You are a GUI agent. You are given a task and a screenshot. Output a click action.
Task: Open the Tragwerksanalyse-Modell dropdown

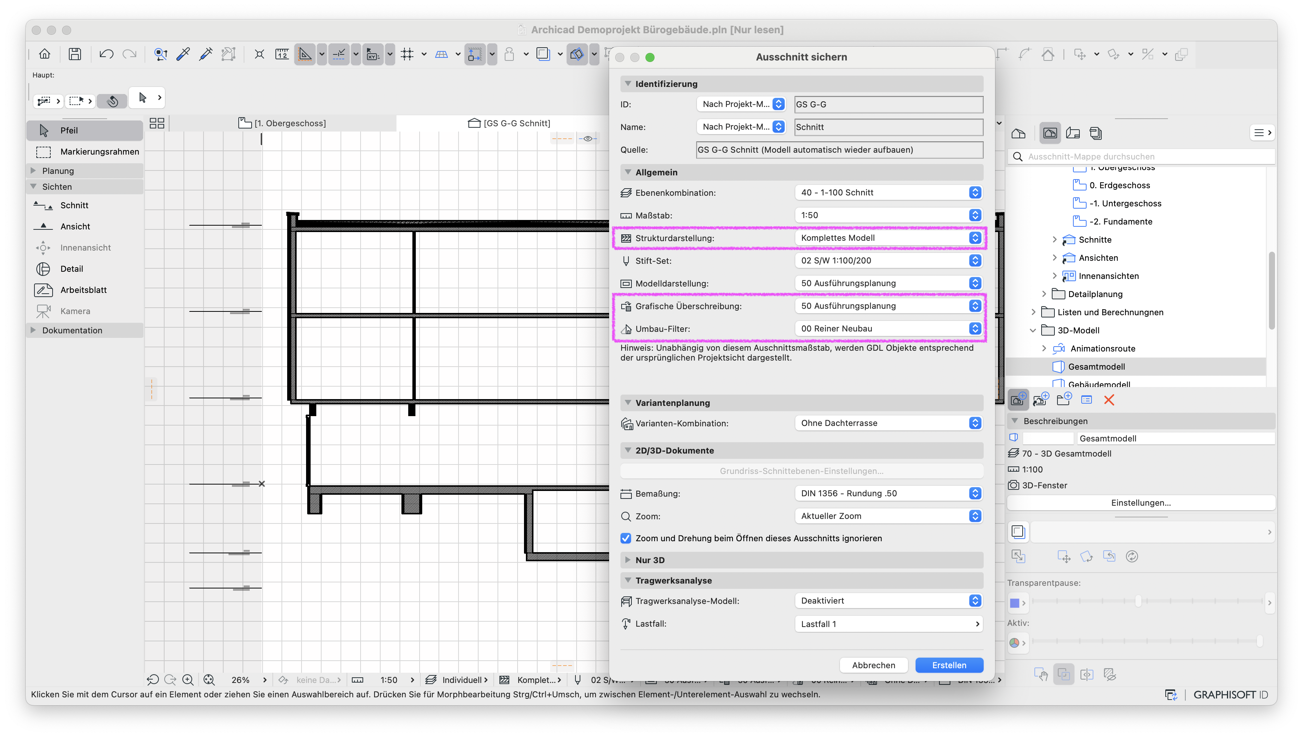click(x=889, y=601)
